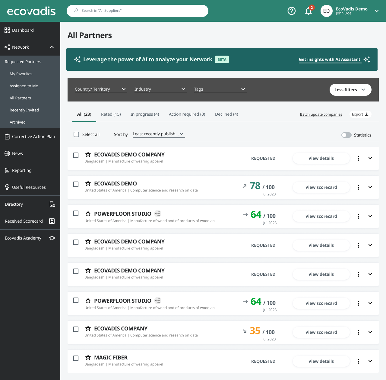Click the EcoVadis Academy graduation cap icon
386x380 pixels.
[x=52, y=238]
